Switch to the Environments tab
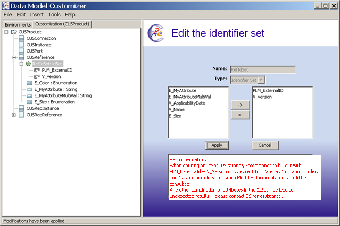 coord(18,24)
